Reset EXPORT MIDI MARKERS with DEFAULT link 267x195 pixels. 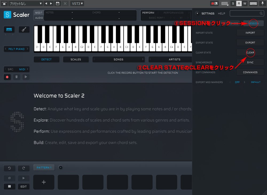[x=256, y=82]
